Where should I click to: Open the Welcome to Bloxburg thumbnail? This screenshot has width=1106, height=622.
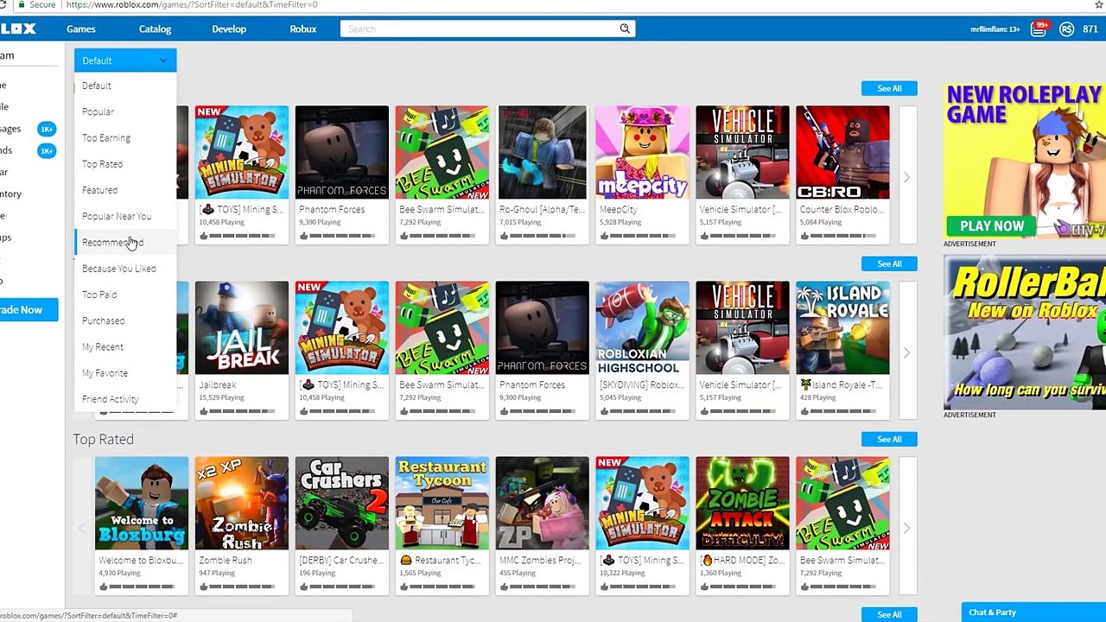click(142, 503)
